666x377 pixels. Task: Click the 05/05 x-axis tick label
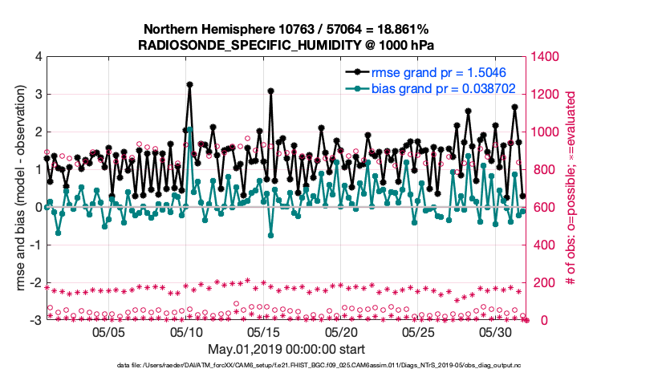(x=108, y=331)
